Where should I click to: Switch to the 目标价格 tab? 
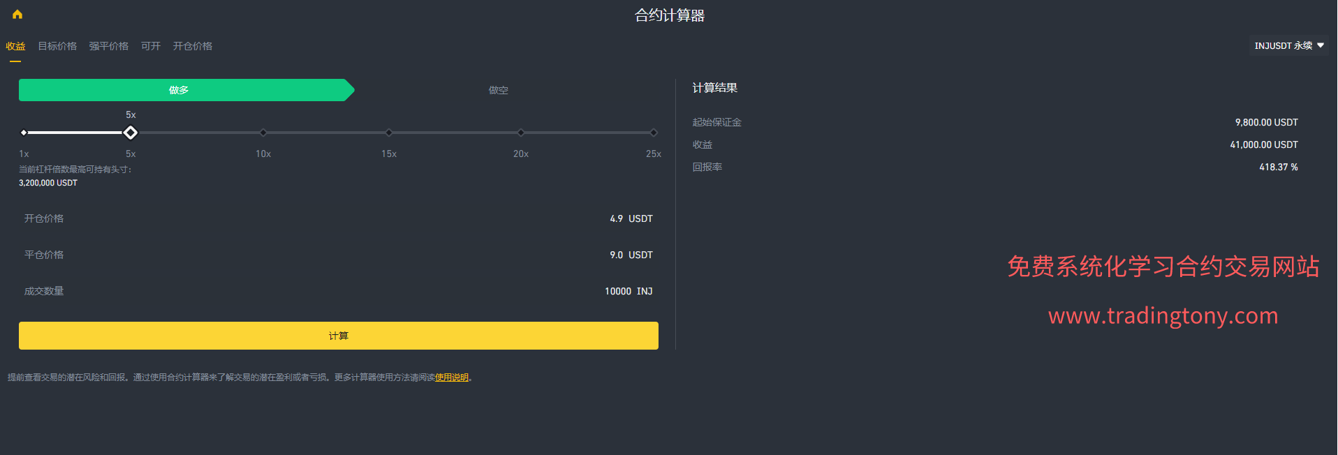click(x=57, y=46)
